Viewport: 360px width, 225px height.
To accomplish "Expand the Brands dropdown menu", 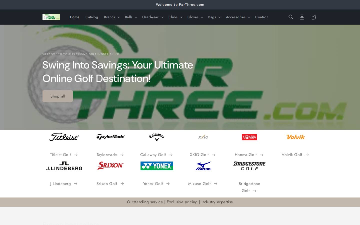I will click(112, 17).
